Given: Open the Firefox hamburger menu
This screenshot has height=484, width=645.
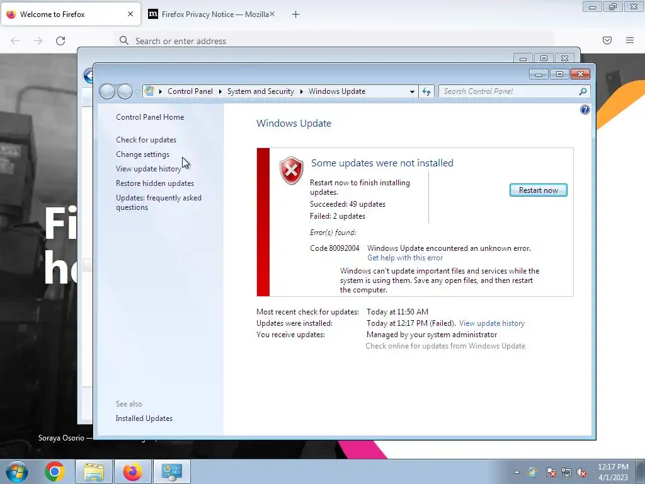Looking at the screenshot, I should [x=630, y=40].
